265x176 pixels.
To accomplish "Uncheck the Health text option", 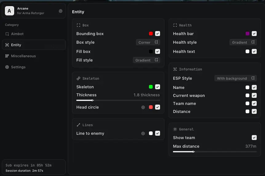I will click(x=254, y=51).
